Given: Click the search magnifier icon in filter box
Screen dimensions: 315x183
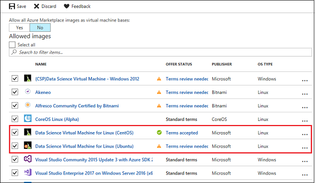Looking at the screenshot, I should coord(14,52).
